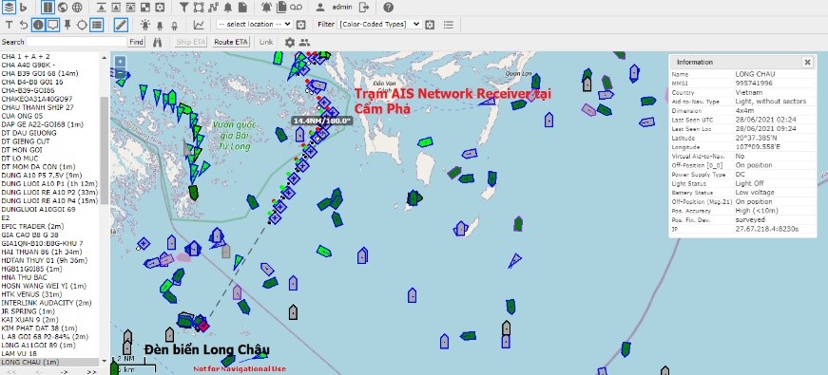Open the select location dropdown

pos(254,25)
